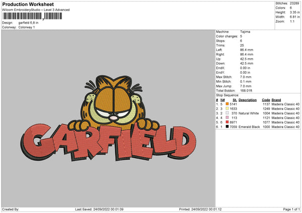Click thread code 1249 in stop sequence
The height and width of the screenshot is (213, 302).
[266, 109]
